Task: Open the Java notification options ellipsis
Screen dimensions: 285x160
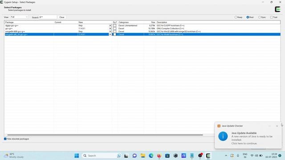Action: pyautogui.click(x=269, y=126)
